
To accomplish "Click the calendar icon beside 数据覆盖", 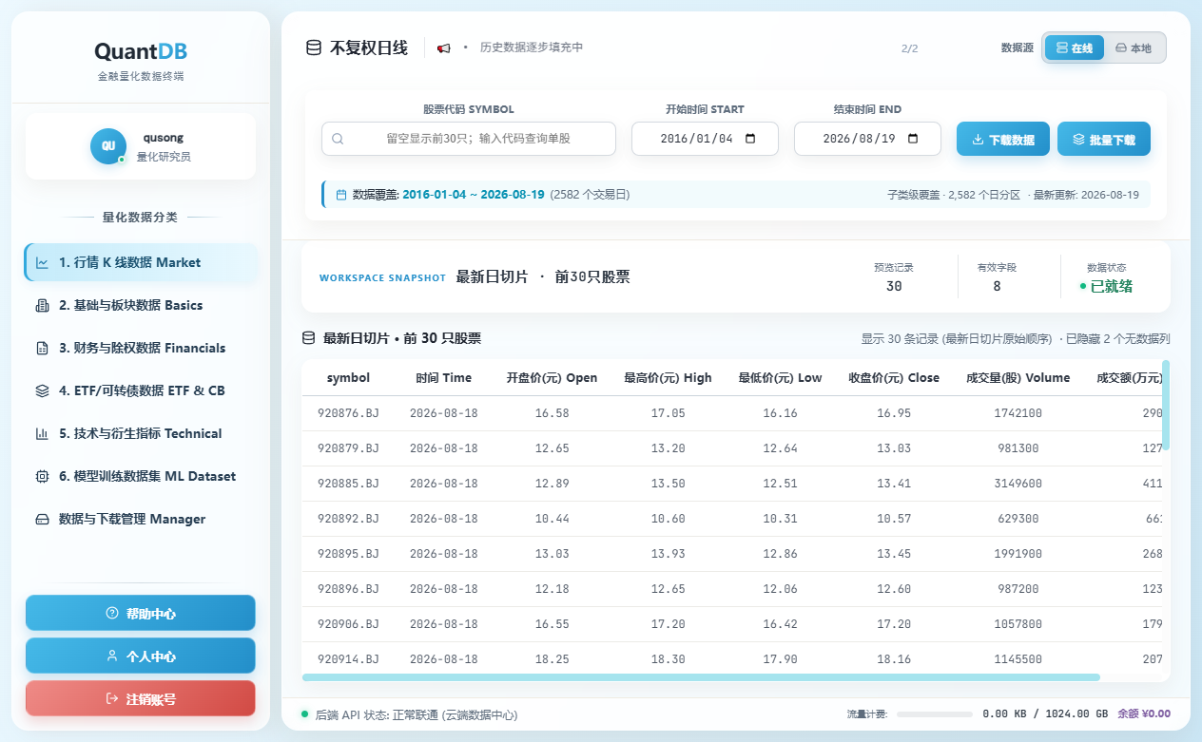I will pyautogui.click(x=341, y=195).
